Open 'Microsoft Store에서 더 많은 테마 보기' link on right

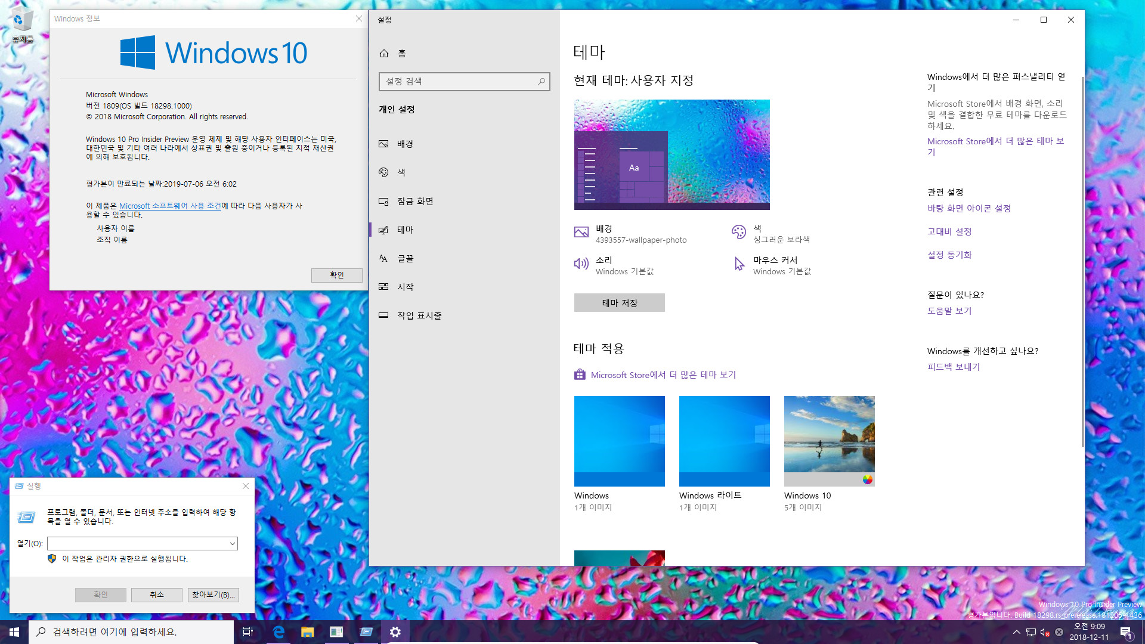coord(995,147)
